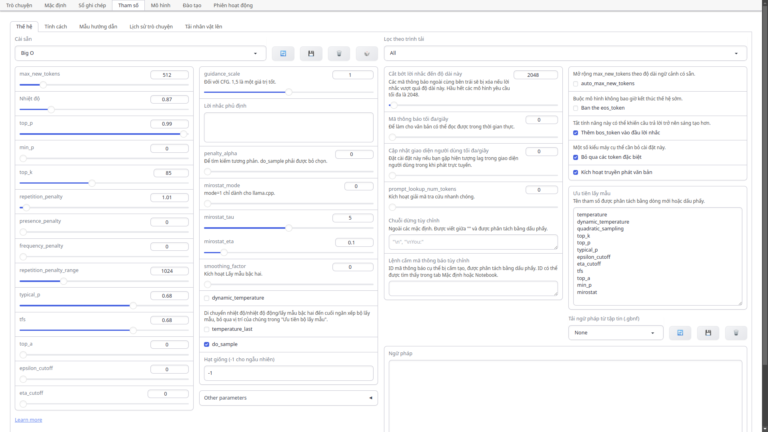Image resolution: width=768 pixels, height=432 pixels.
Task: Refresh the grammar file list
Action: click(x=680, y=333)
